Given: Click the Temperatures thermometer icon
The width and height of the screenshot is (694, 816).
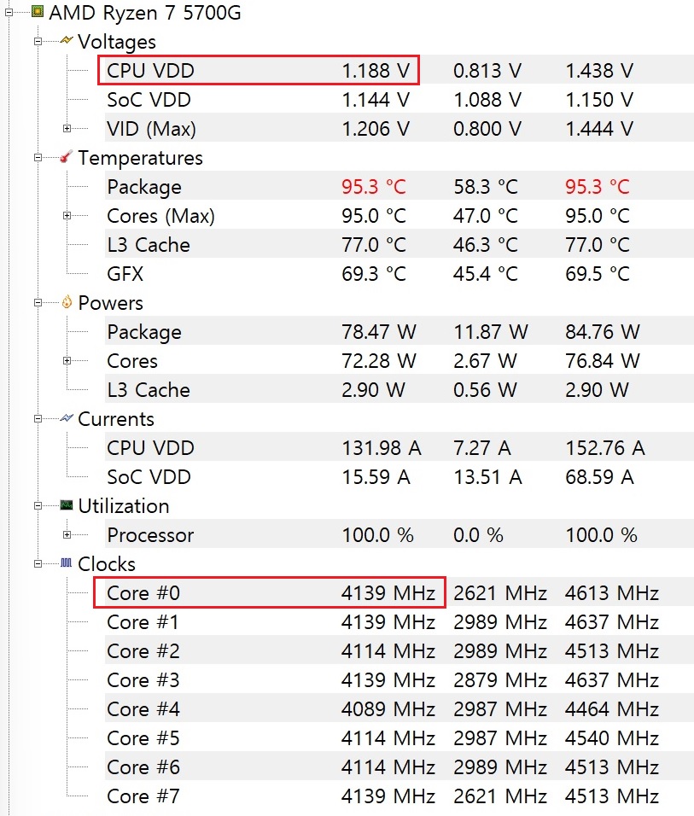Looking at the screenshot, I should (x=66, y=157).
